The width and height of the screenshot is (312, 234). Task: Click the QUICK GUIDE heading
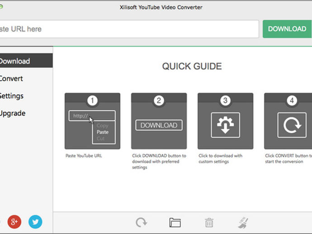coord(192,66)
